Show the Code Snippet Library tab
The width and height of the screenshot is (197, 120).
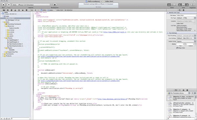point(180,90)
